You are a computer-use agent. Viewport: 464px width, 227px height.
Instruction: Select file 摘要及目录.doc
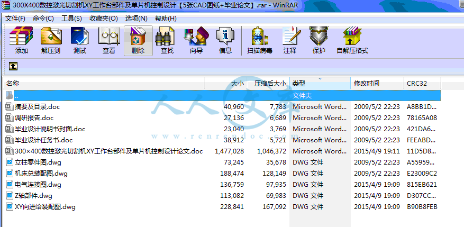pos(37,106)
